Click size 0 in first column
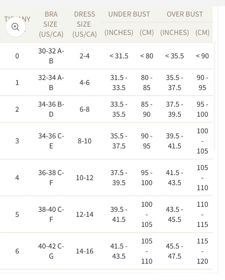Viewport: 225px width, 280px height. [x=17, y=56]
